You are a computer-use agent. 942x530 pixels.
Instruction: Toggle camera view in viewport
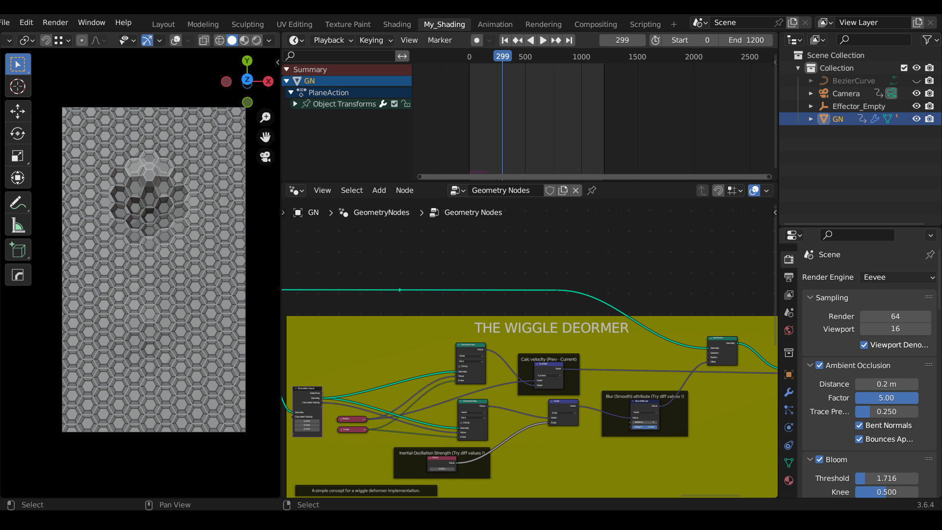[x=265, y=157]
